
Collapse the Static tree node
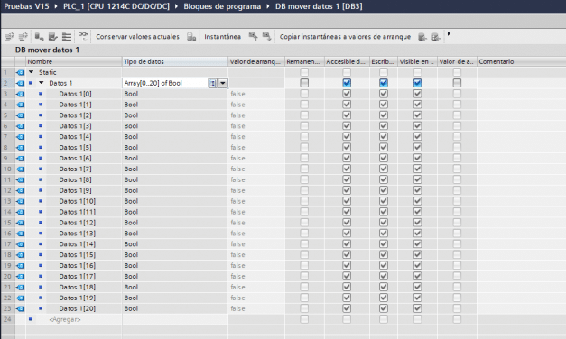click(x=32, y=72)
